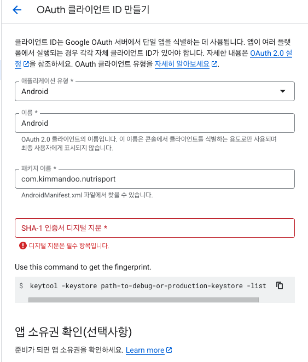Copy the keytool command to clipboard
The width and height of the screenshot is (308, 362).
280,285
